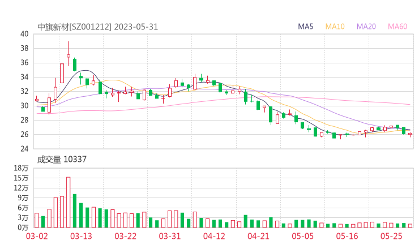Click the 6万 volume axis label
Viewport: 419px width, 249px height.
point(23,208)
